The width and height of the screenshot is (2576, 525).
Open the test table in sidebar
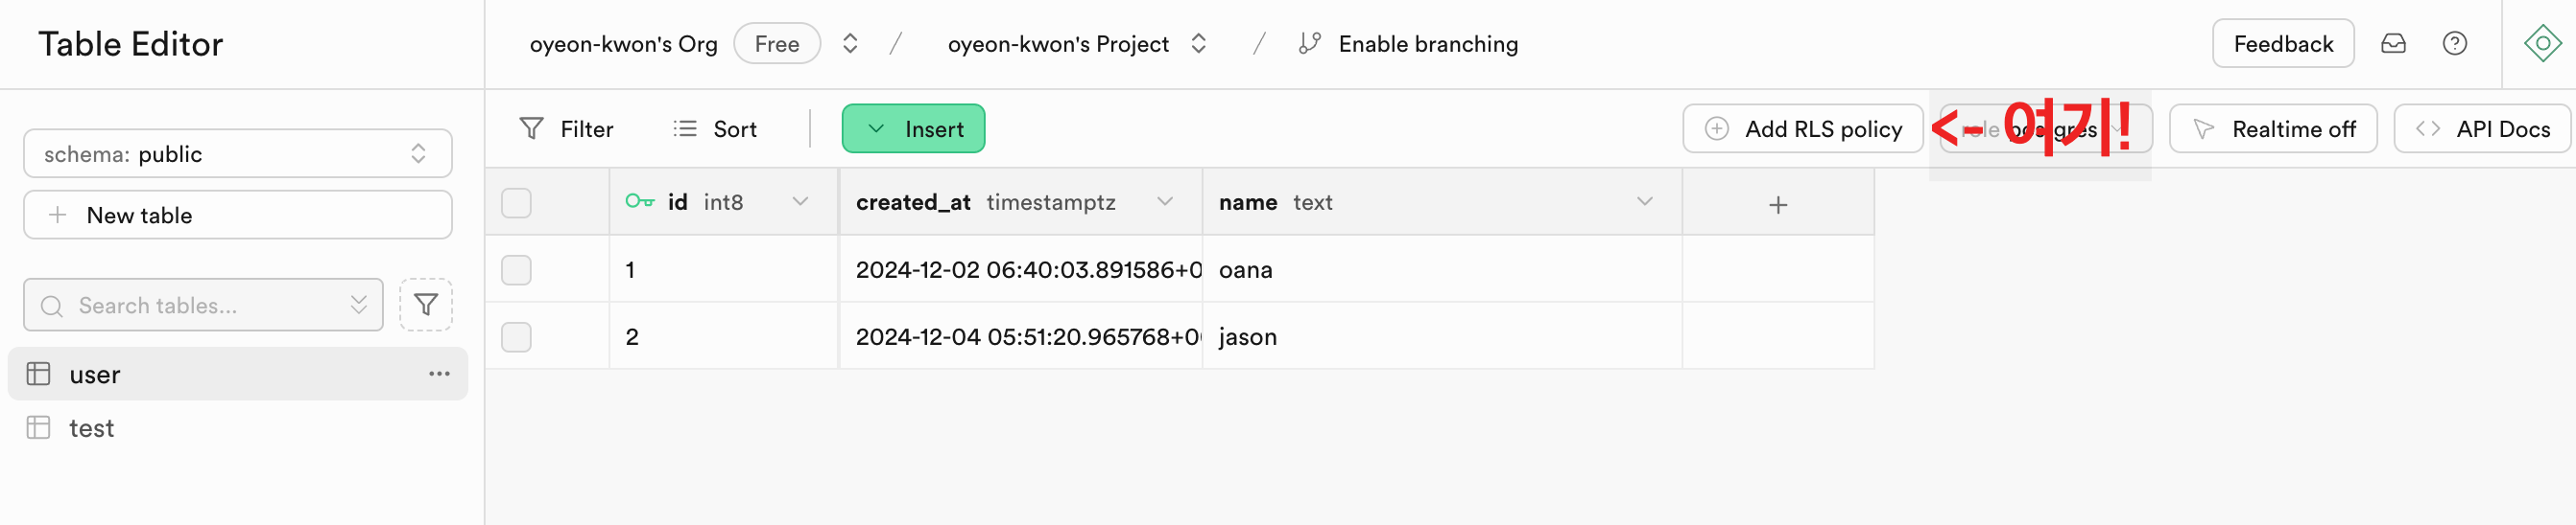point(91,428)
